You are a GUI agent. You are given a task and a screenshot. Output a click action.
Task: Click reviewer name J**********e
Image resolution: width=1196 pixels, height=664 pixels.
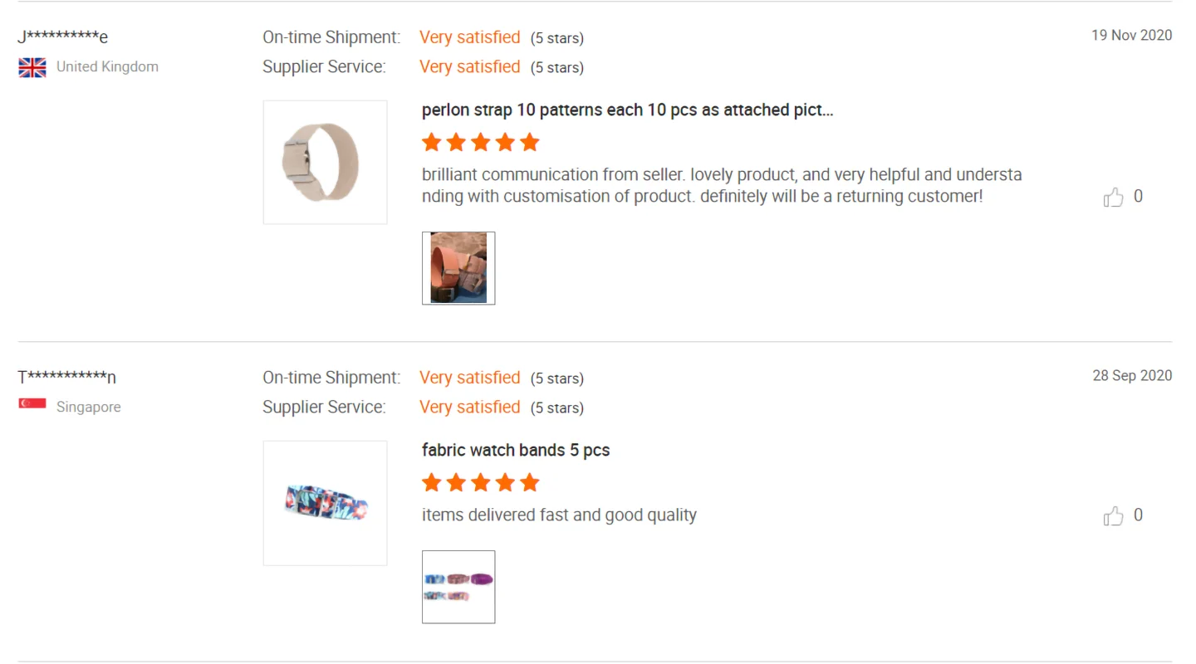click(x=63, y=37)
